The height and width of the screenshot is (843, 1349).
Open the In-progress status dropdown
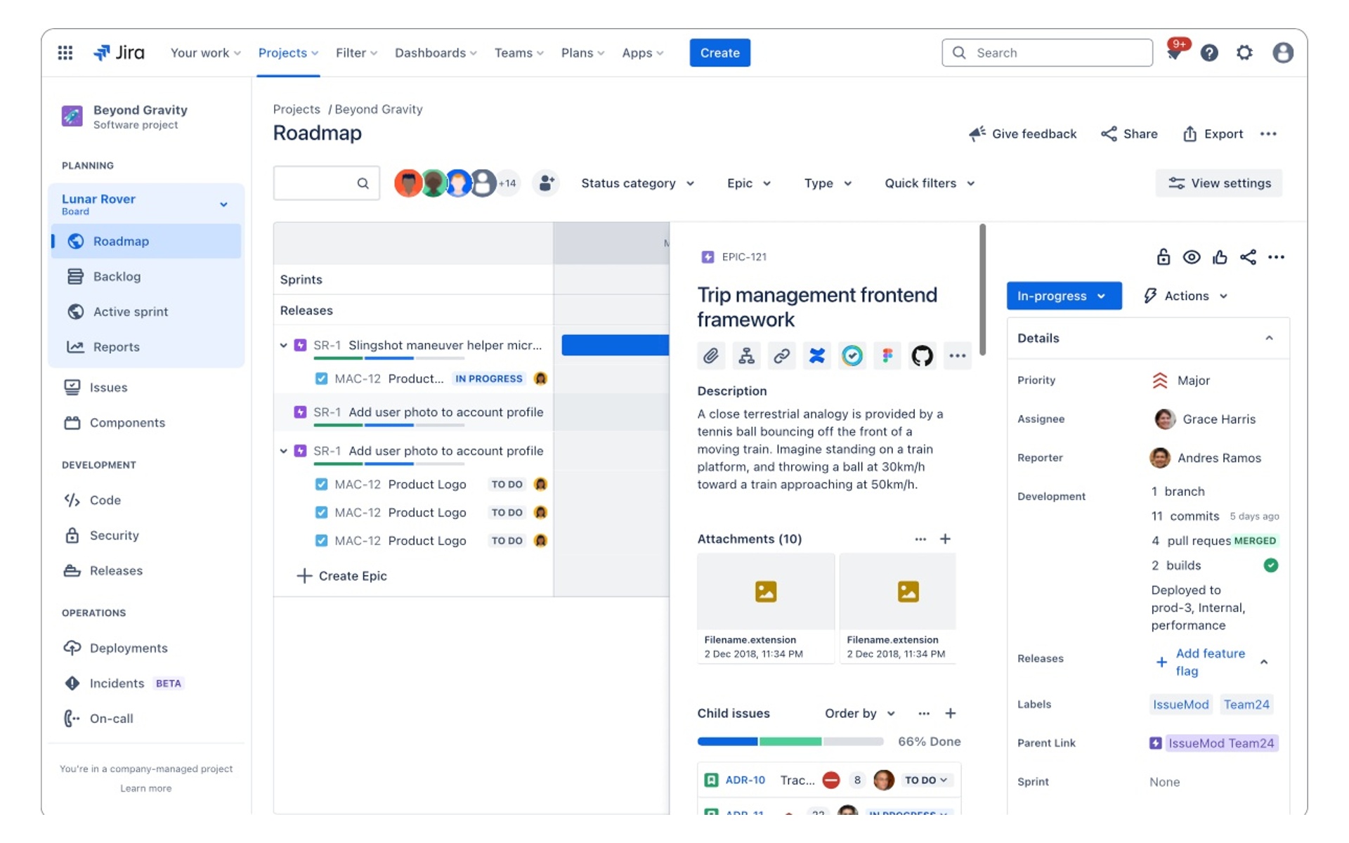1063,296
